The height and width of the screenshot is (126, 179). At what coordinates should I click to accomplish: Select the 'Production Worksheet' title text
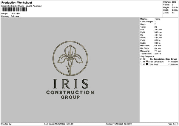click(17, 2)
